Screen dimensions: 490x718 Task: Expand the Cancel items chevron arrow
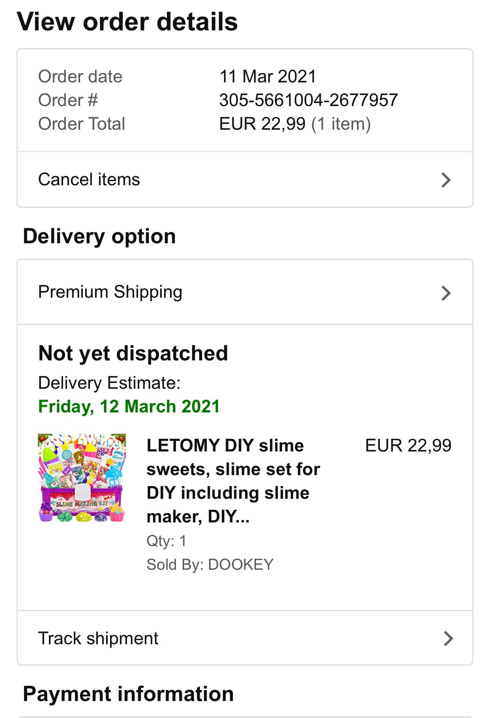point(445,180)
